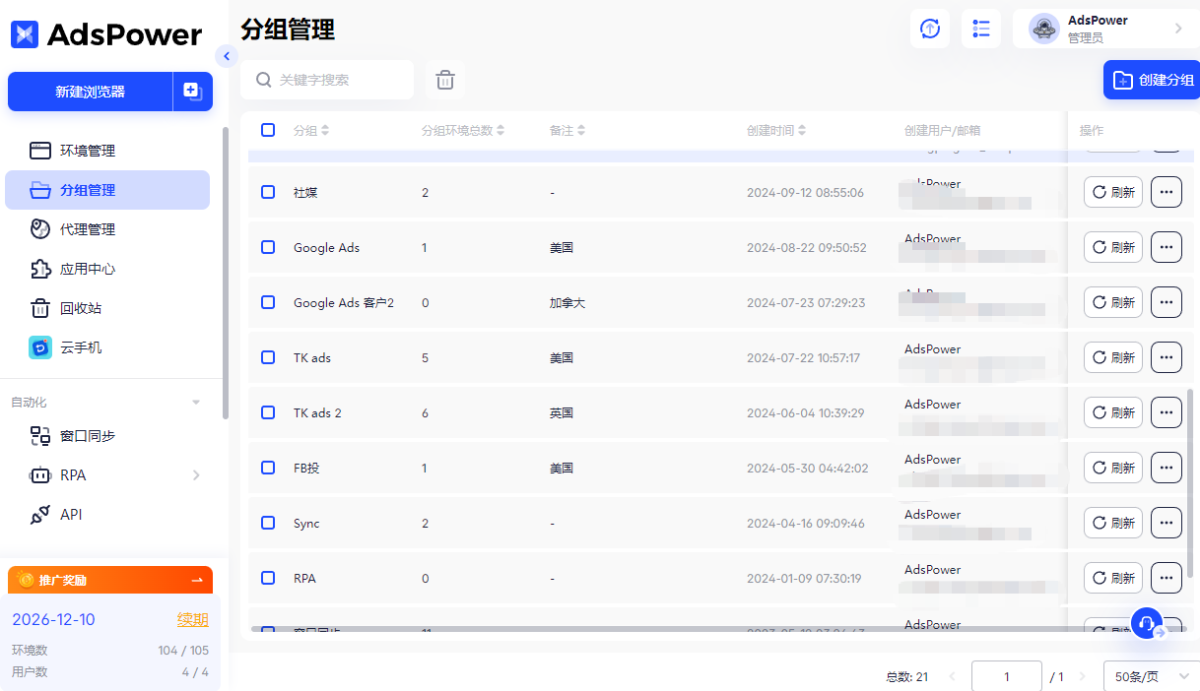The width and height of the screenshot is (1200, 691).
Task: Check the box for the 社媒 group
Action: [268, 192]
